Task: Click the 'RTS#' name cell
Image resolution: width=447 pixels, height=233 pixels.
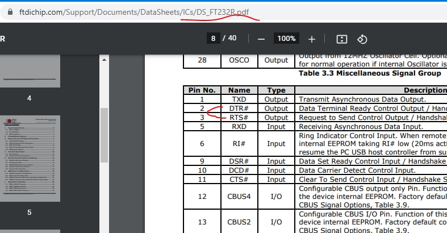Action: (239, 118)
